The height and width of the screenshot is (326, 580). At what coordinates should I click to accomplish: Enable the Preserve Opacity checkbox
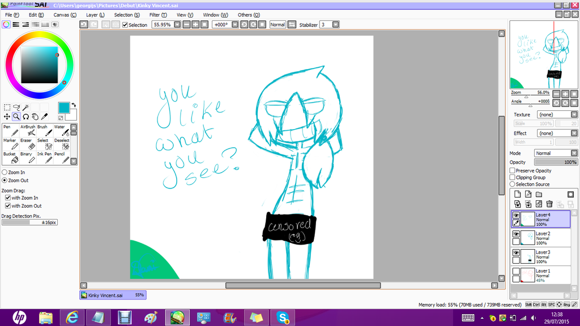513,170
